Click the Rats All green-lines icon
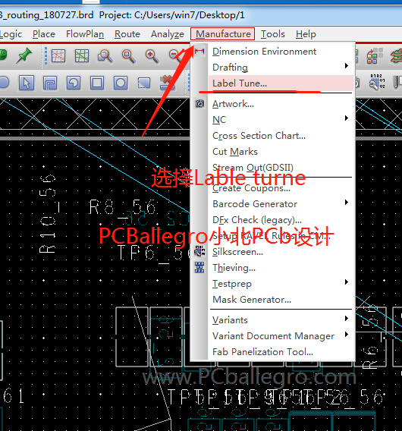 tap(82, 56)
